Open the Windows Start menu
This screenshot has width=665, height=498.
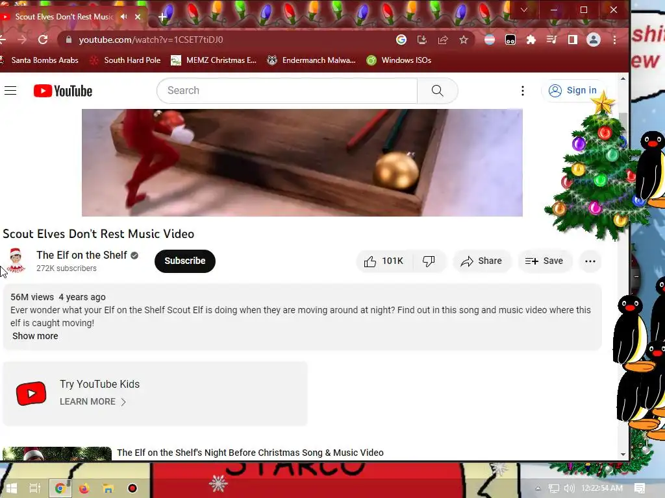(x=11, y=488)
